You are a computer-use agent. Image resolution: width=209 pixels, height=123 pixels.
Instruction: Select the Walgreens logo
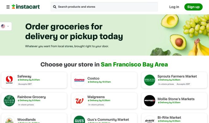point(79,101)
